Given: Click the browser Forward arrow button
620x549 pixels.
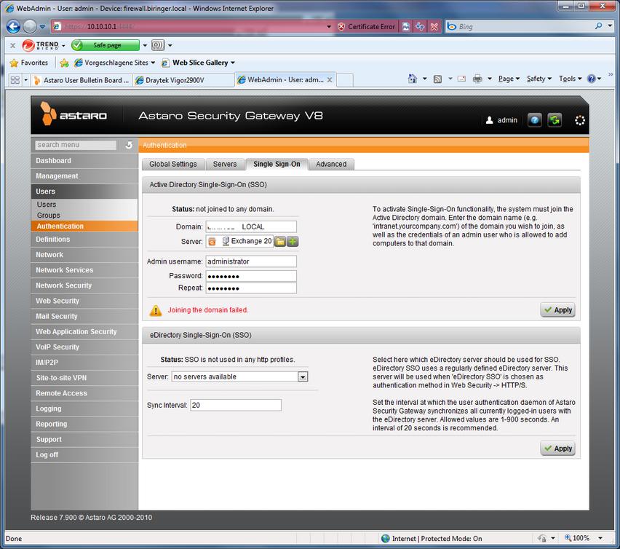Looking at the screenshot, I should (30, 26).
